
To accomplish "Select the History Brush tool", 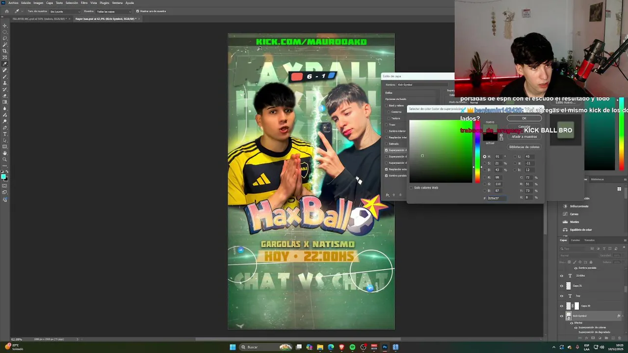I will coord(5,89).
